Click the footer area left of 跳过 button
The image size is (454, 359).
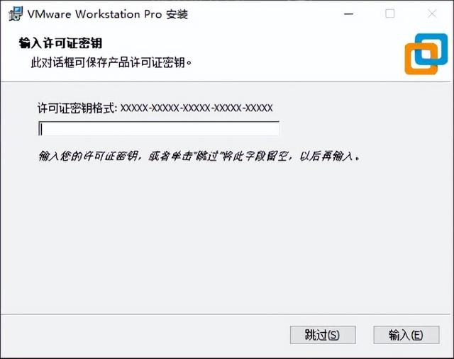tap(145, 336)
